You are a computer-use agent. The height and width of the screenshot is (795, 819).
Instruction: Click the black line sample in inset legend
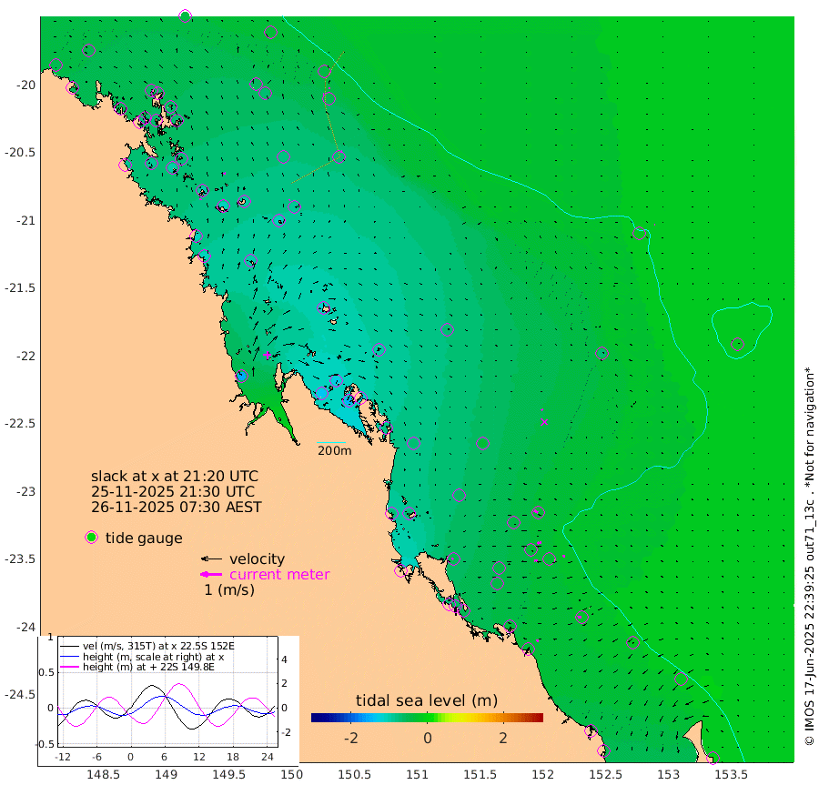tap(69, 646)
